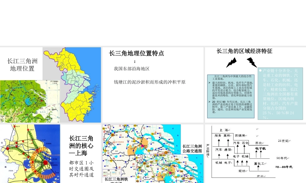Viewport: 306px width, 183px height.
Task: Click the 电子机 label in the diagram
Action: 260,149
